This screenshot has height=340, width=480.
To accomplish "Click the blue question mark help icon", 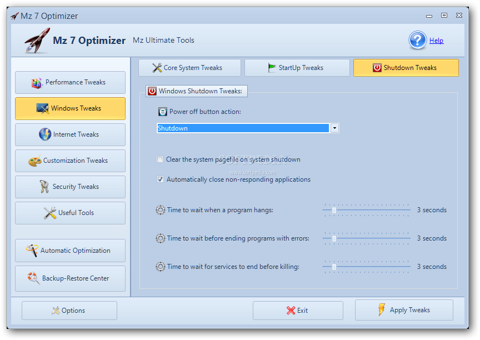I will 417,40.
